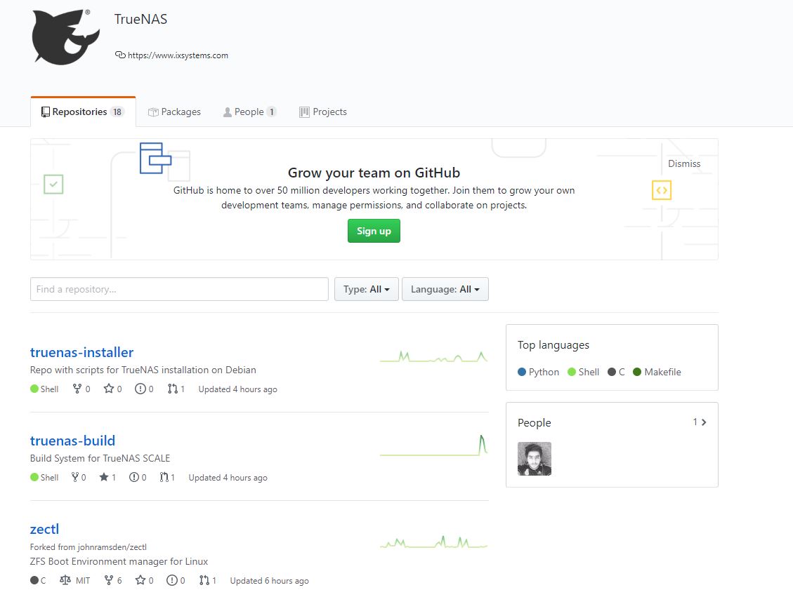Click the Packages tab box icon
This screenshot has height=597, width=793.
point(153,112)
